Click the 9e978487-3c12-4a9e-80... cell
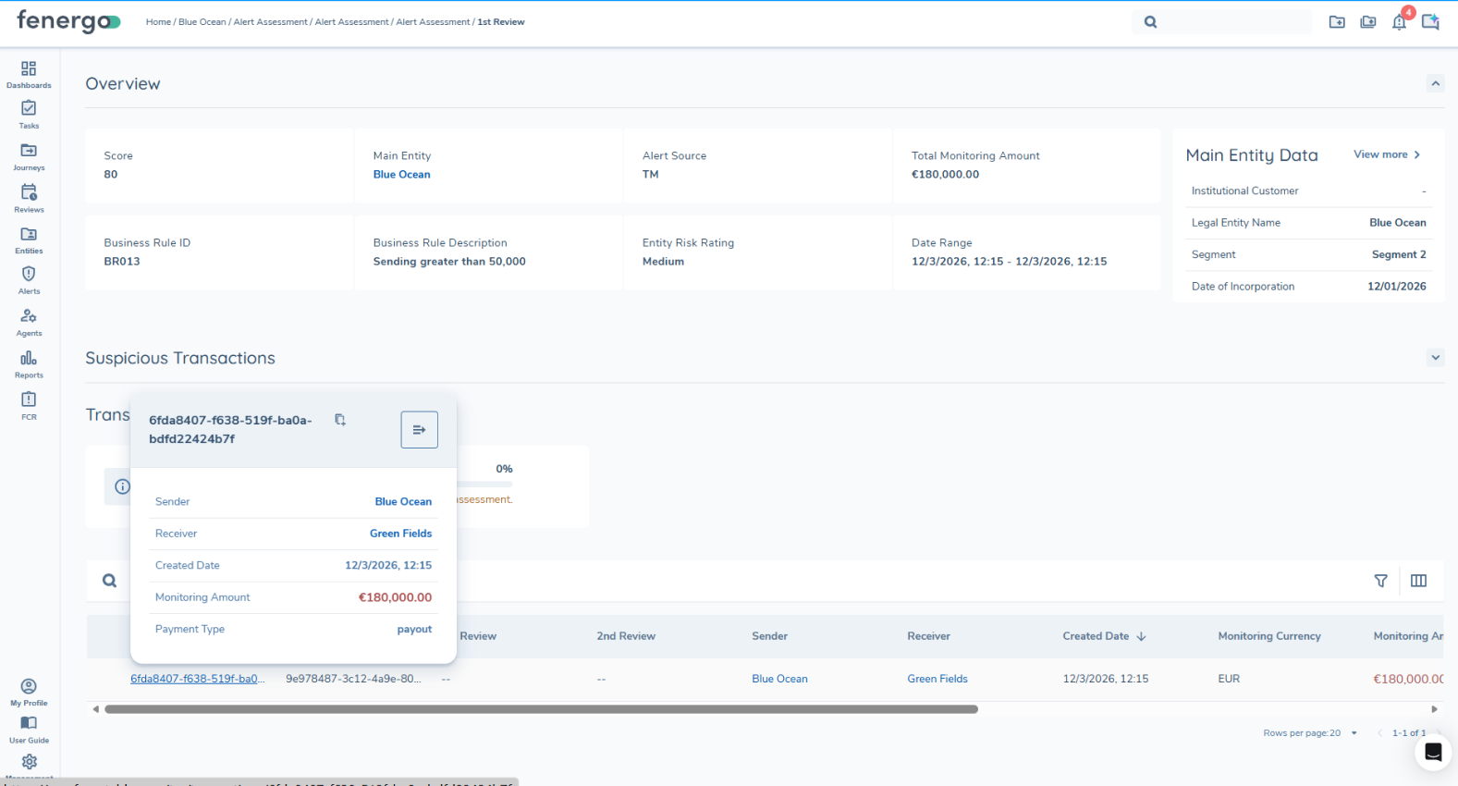 point(353,679)
